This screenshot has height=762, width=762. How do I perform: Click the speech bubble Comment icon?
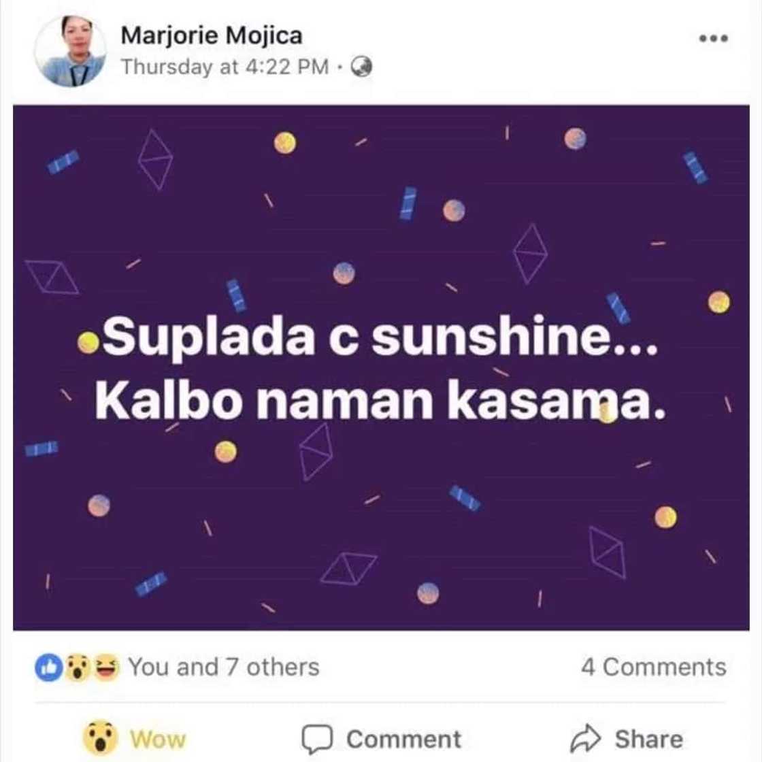click(x=317, y=738)
